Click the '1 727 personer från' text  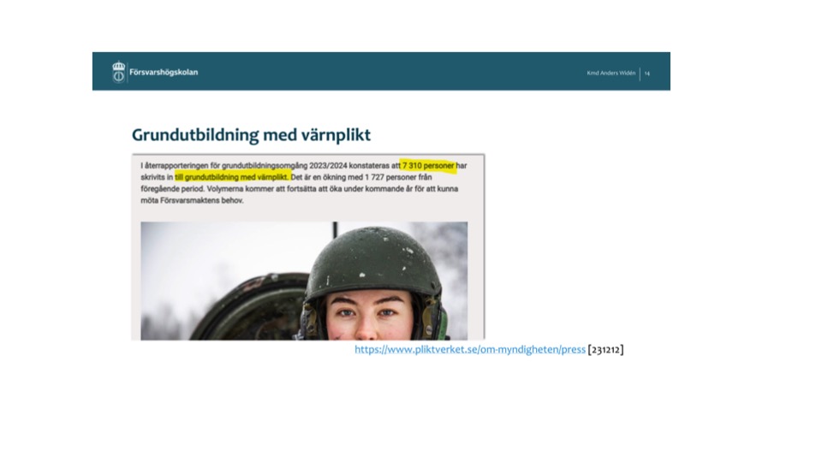pyautogui.click(x=398, y=177)
